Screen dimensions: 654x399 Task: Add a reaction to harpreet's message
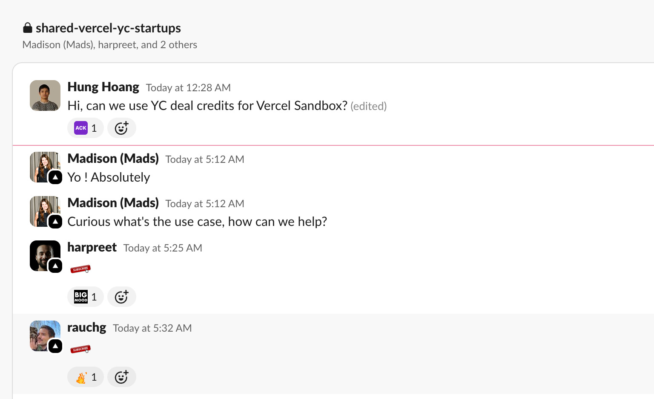point(121,297)
